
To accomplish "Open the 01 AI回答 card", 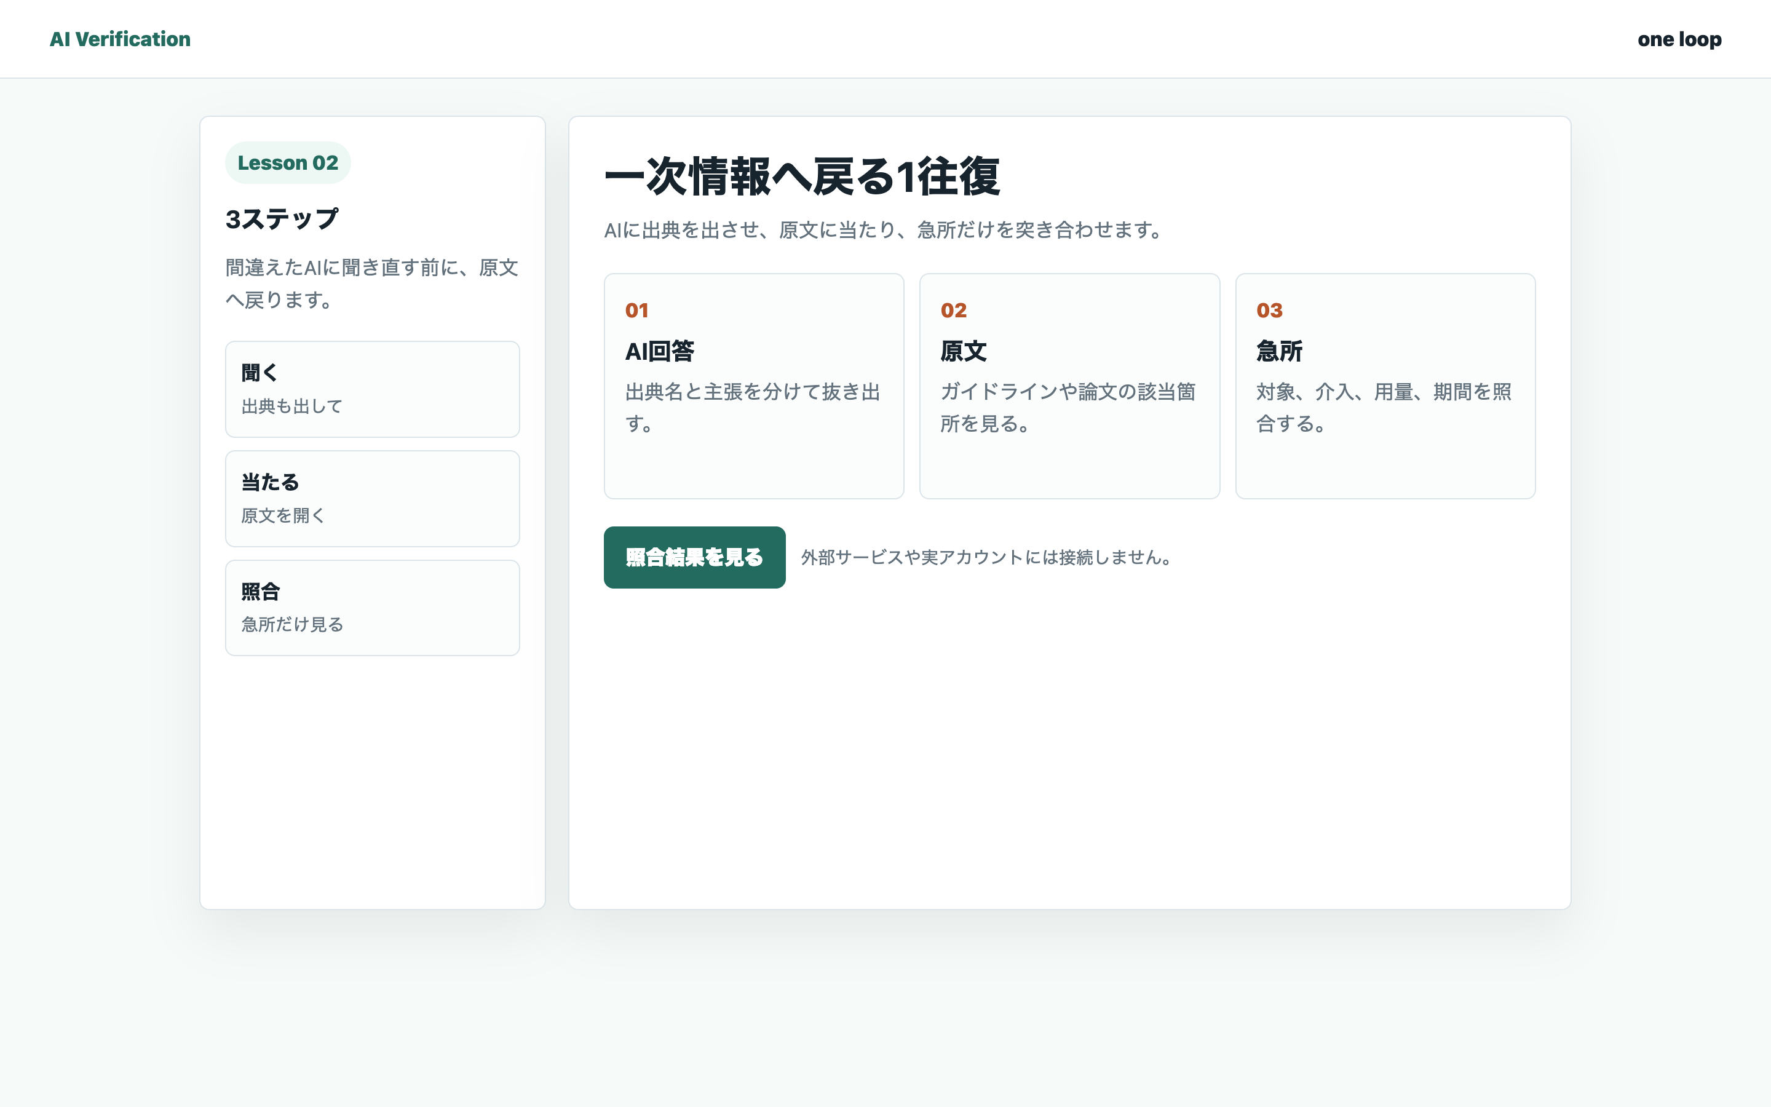I will (754, 386).
